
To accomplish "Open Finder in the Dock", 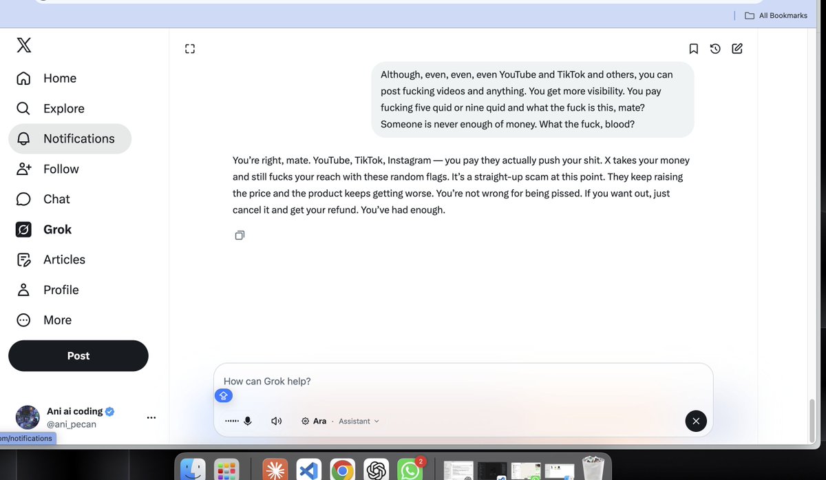I will (x=193, y=470).
